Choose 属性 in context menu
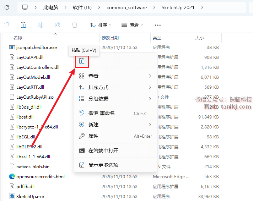This screenshot has height=203, width=253. pyautogui.click(x=115, y=136)
